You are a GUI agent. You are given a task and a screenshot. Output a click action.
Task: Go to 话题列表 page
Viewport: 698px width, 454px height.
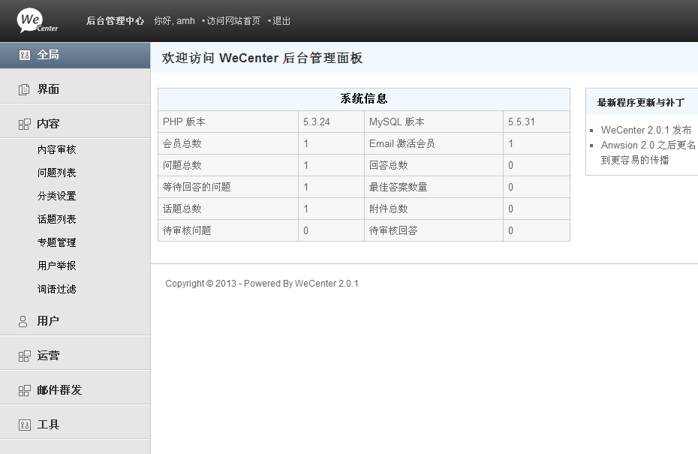[x=57, y=220]
